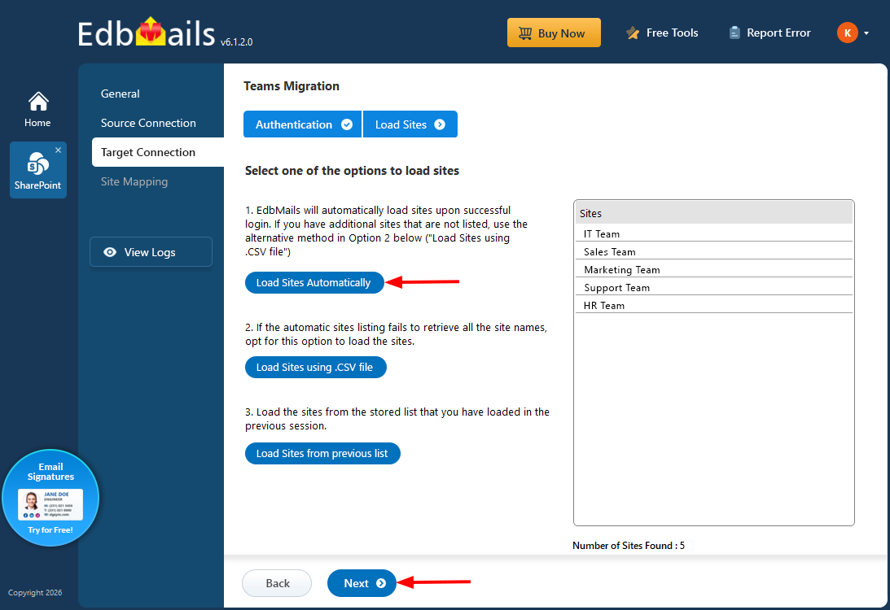
Task: Select IT Team in the Sites list
Action: 713,233
